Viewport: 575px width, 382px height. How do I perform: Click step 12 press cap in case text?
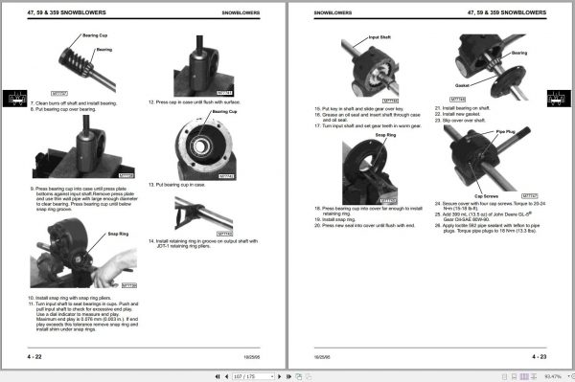[195, 102]
